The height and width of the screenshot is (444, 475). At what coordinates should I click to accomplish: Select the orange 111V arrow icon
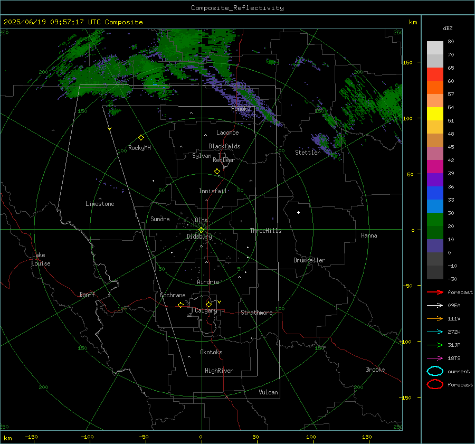[x=435, y=318]
